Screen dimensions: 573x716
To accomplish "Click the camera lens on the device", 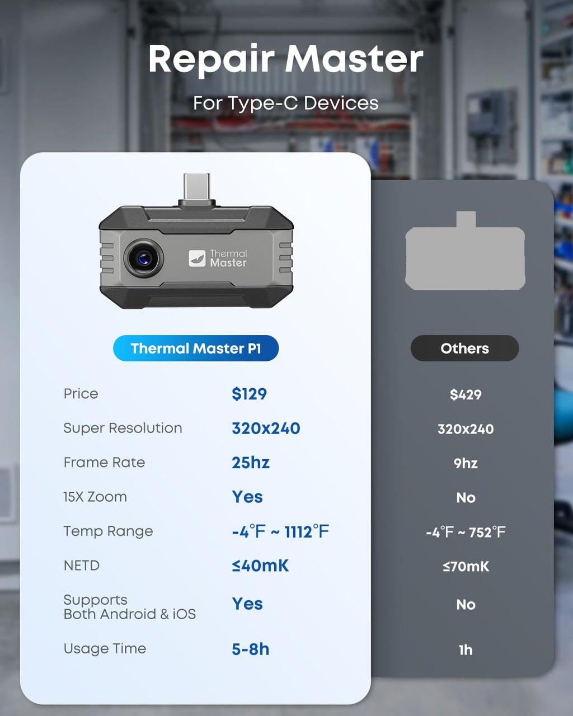I will tap(144, 258).
